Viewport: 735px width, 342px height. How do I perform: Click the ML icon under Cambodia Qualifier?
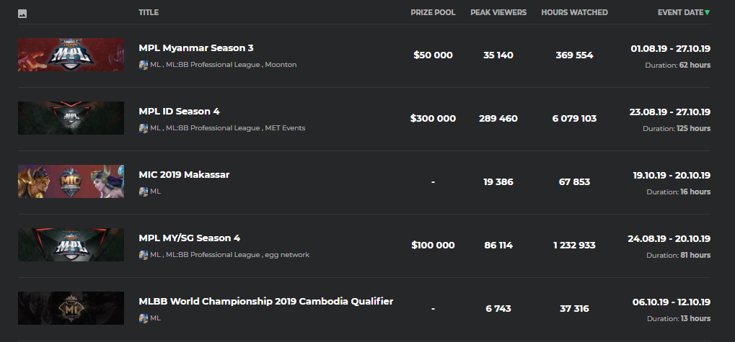point(144,318)
